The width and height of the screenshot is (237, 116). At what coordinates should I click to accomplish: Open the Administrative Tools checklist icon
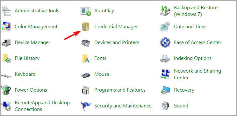6,11
